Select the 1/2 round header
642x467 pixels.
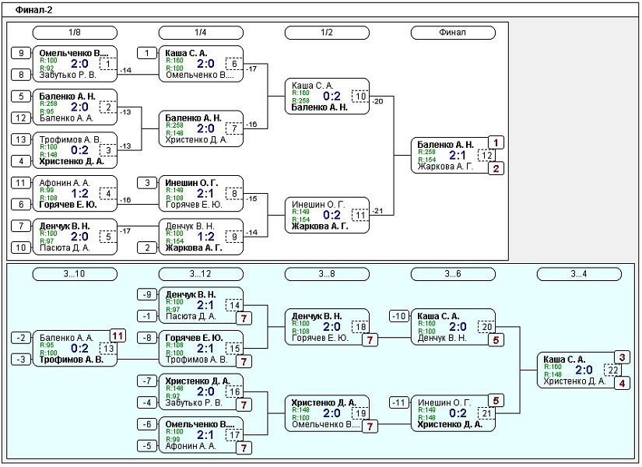click(327, 33)
